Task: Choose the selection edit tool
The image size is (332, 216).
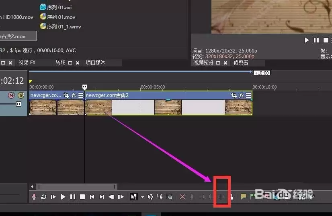Action: (160, 197)
